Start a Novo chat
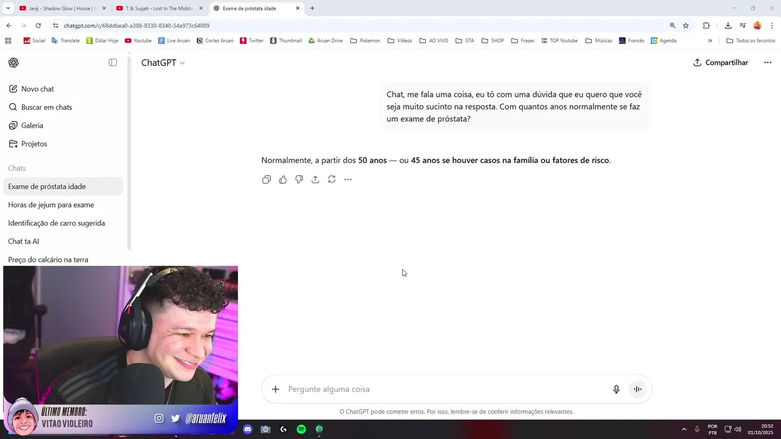This screenshot has width=781, height=439. coord(63,89)
